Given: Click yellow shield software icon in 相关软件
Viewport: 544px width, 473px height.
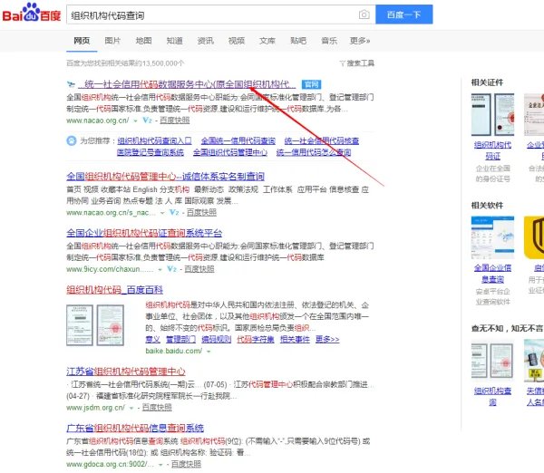Looking at the screenshot, I should [x=534, y=237].
